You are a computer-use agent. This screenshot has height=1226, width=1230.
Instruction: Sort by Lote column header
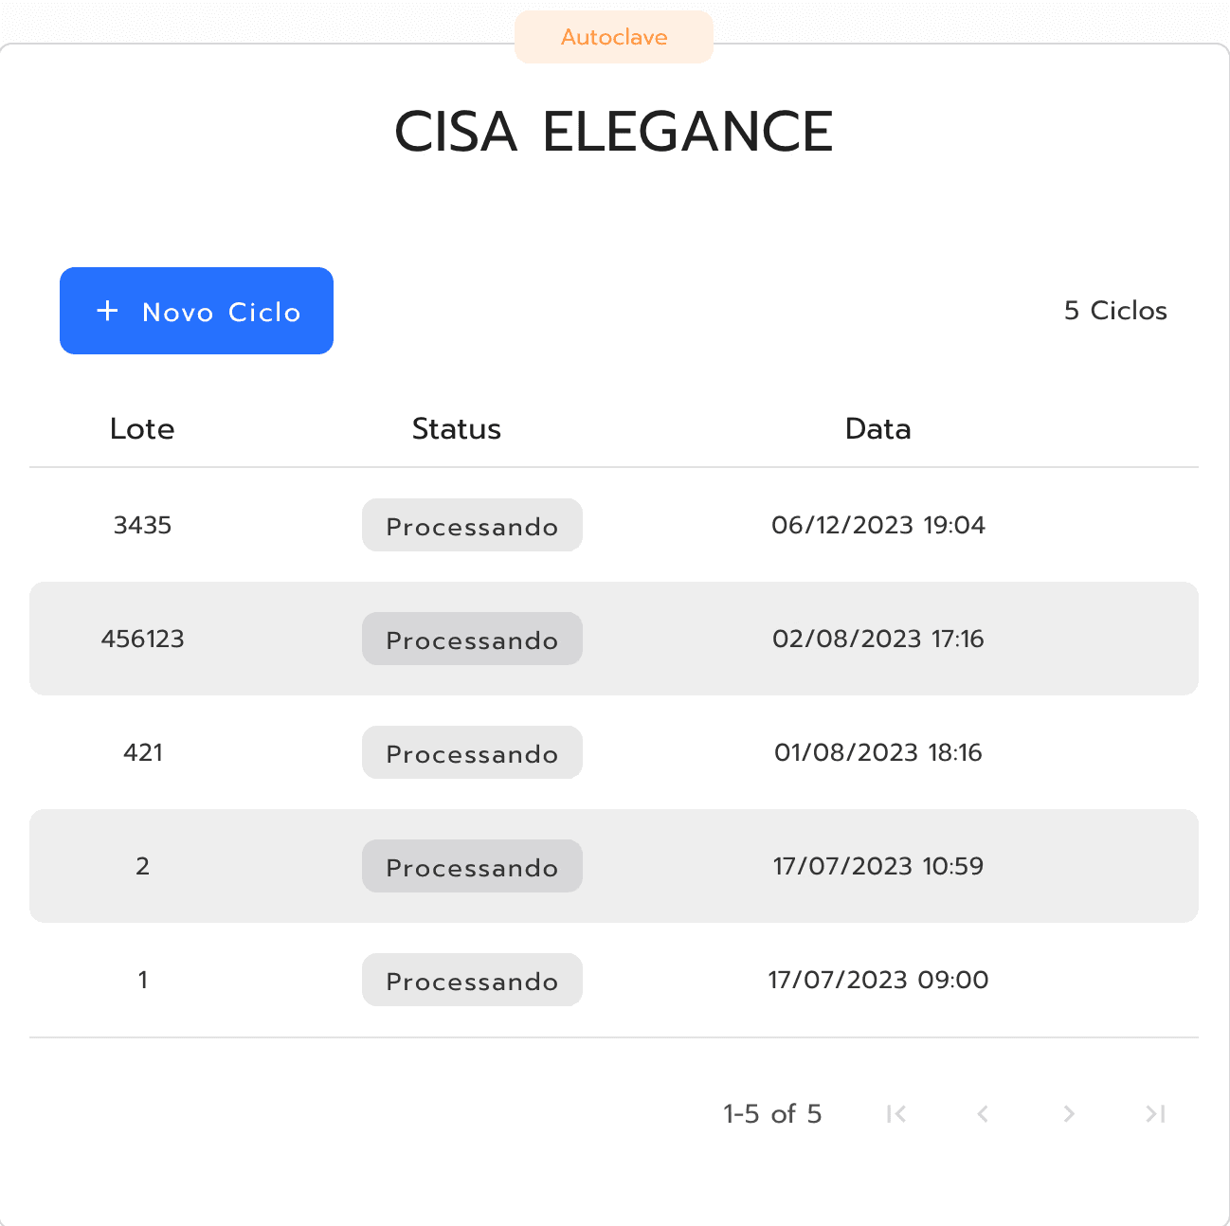(x=142, y=428)
